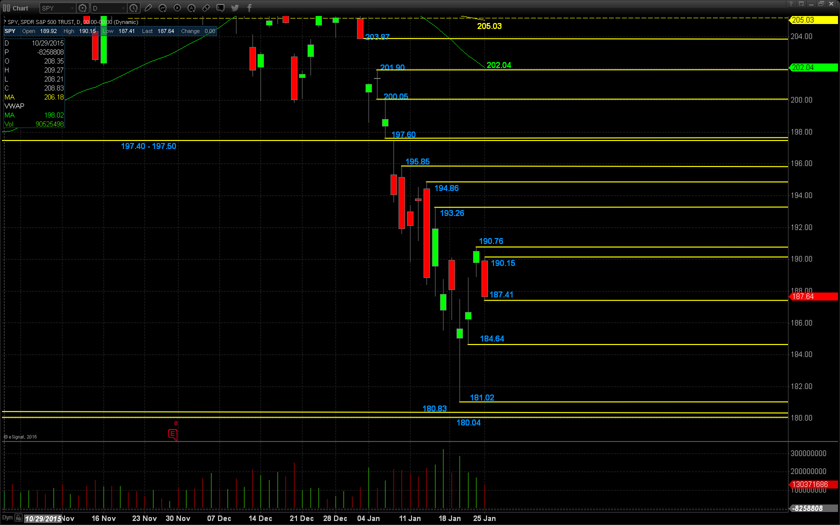Click the red earnings E marker
Viewport: 840px width, 525px height.
point(172,434)
